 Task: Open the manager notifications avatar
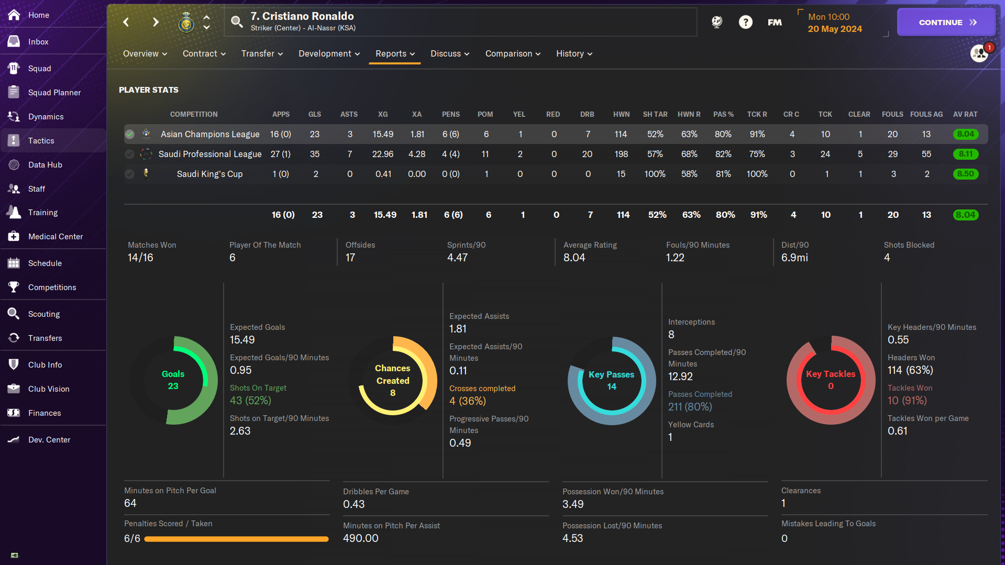(979, 53)
